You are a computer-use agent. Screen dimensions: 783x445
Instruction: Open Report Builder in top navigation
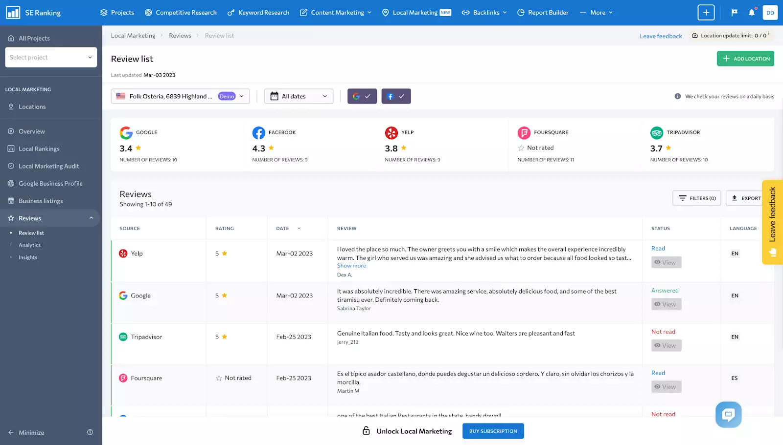point(543,13)
